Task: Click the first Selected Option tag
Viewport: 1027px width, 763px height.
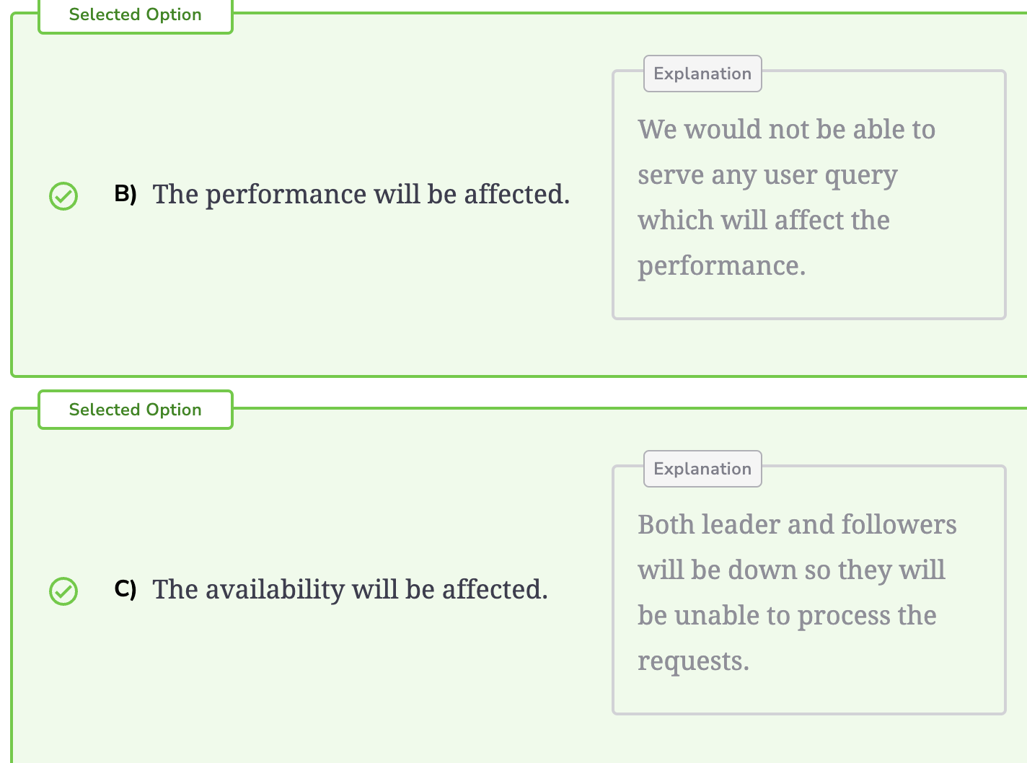Action: (136, 15)
